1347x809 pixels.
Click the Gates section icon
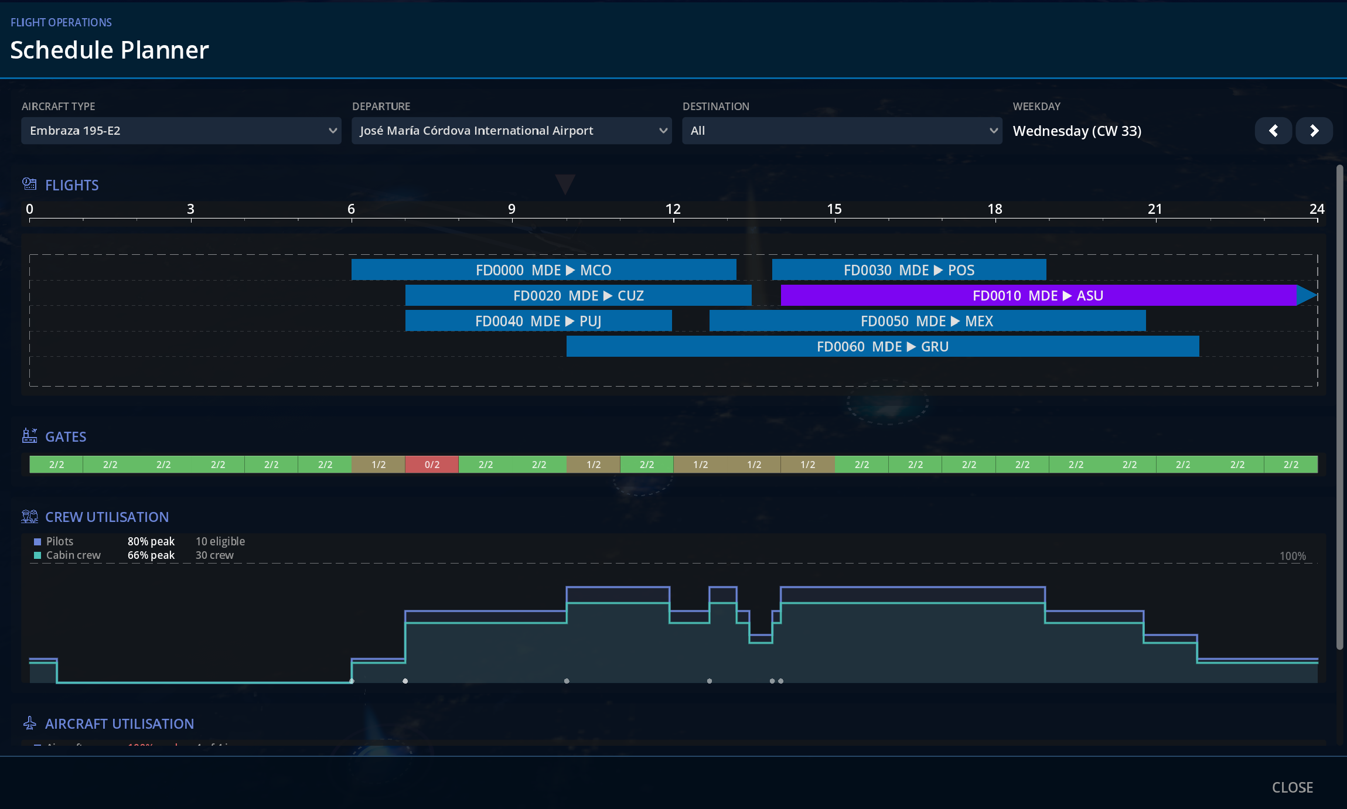pyautogui.click(x=29, y=436)
